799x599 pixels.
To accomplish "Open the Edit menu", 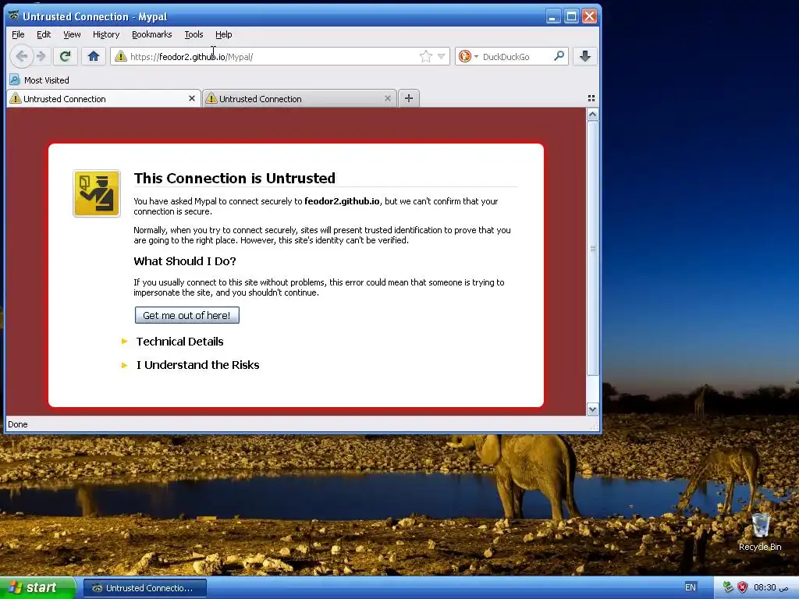I will [x=44, y=34].
